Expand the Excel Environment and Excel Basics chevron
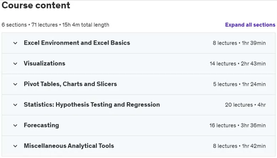277x158 pixels. 15,43
